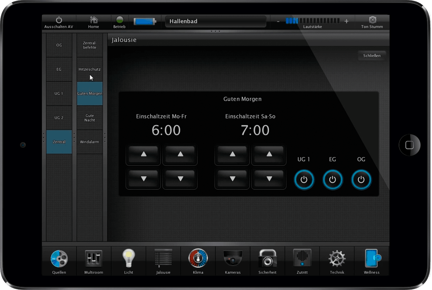This screenshot has width=432, height=290.
Task: Open the Klima thermostat icon
Action: 198,259
